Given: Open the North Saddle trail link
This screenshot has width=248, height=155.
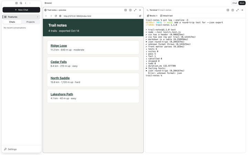Looking at the screenshot, I should pos(60,78).
